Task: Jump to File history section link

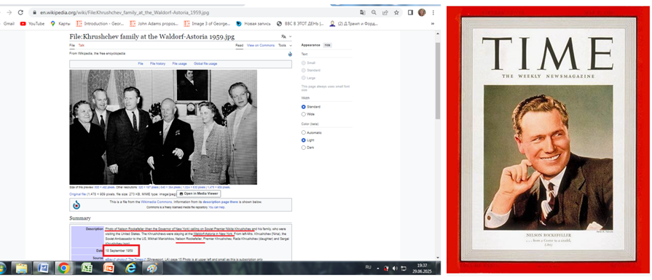Action: pyautogui.click(x=157, y=64)
